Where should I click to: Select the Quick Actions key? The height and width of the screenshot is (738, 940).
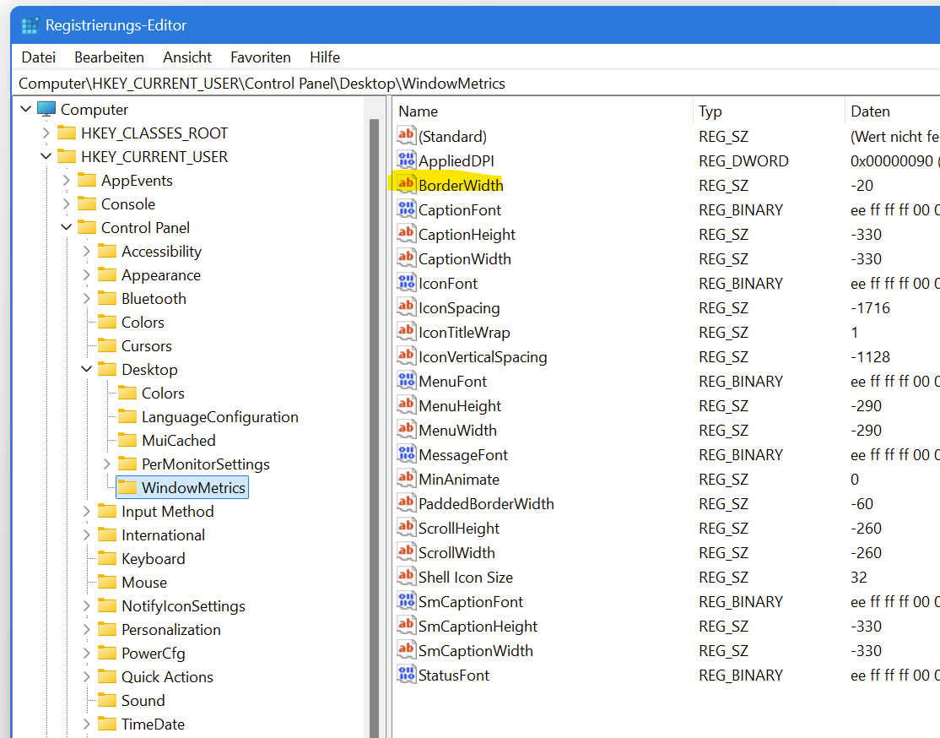pos(167,677)
